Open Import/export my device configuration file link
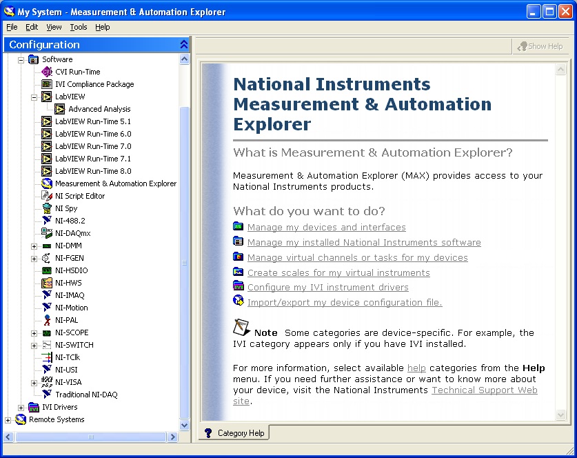577x458 pixels. tap(345, 302)
